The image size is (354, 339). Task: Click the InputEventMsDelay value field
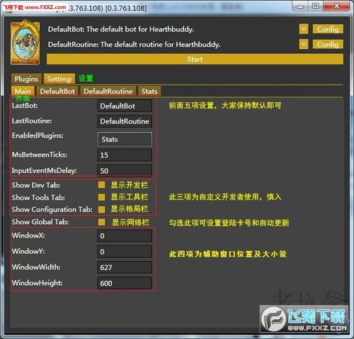[x=125, y=171]
